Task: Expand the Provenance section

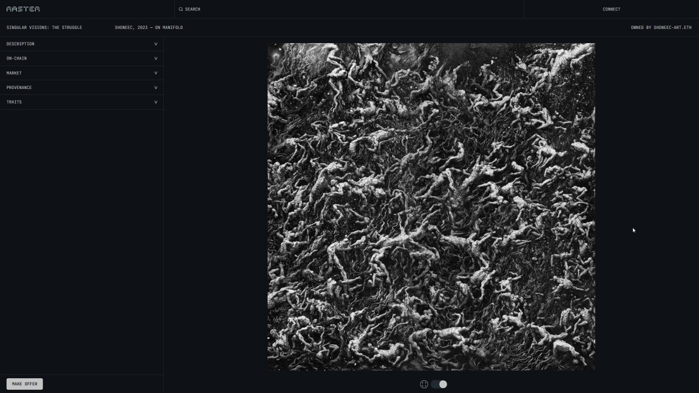Action: [82, 87]
